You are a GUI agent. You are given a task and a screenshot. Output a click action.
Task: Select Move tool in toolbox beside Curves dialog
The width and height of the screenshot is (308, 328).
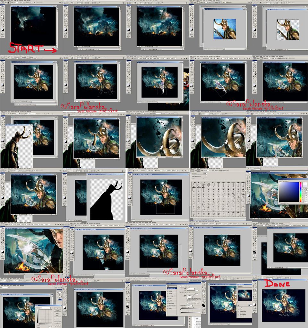(x=66, y=286)
